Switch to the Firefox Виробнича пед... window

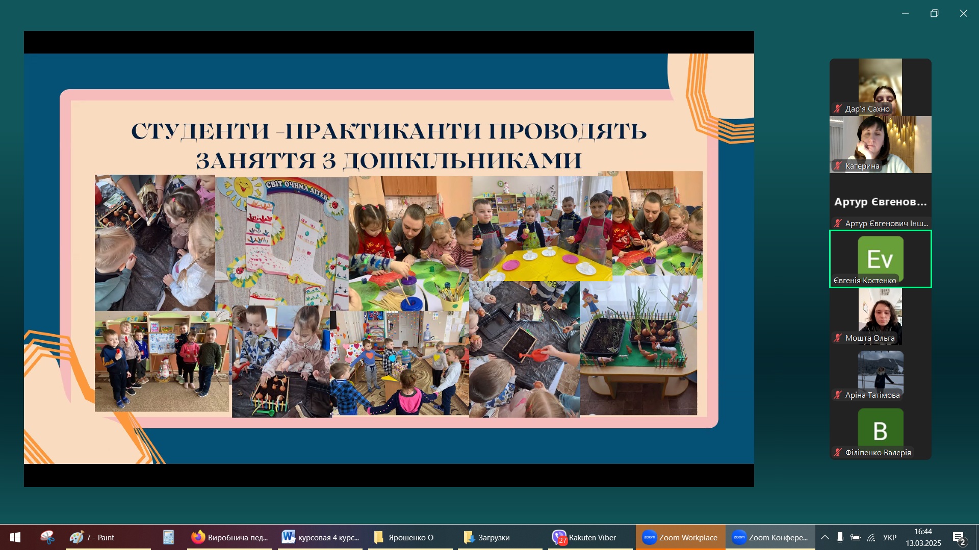[230, 537]
